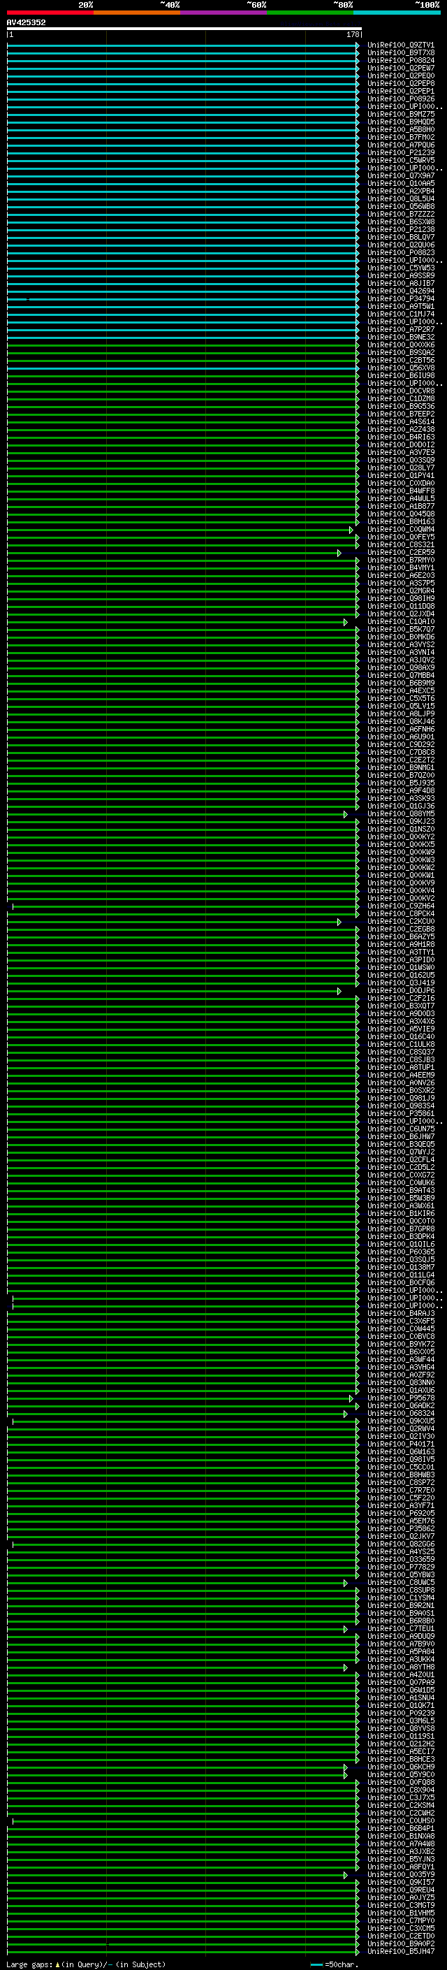Open hit UniRef100_Q2PEP1

401,91
